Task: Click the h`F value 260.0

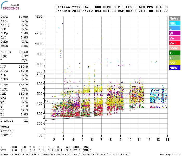Action: (x=23, y=67)
